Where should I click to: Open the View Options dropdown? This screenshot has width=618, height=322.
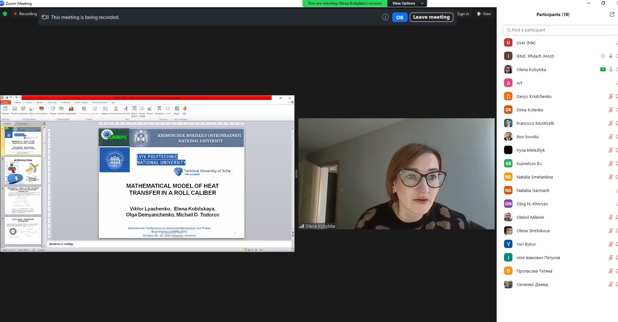(407, 3)
